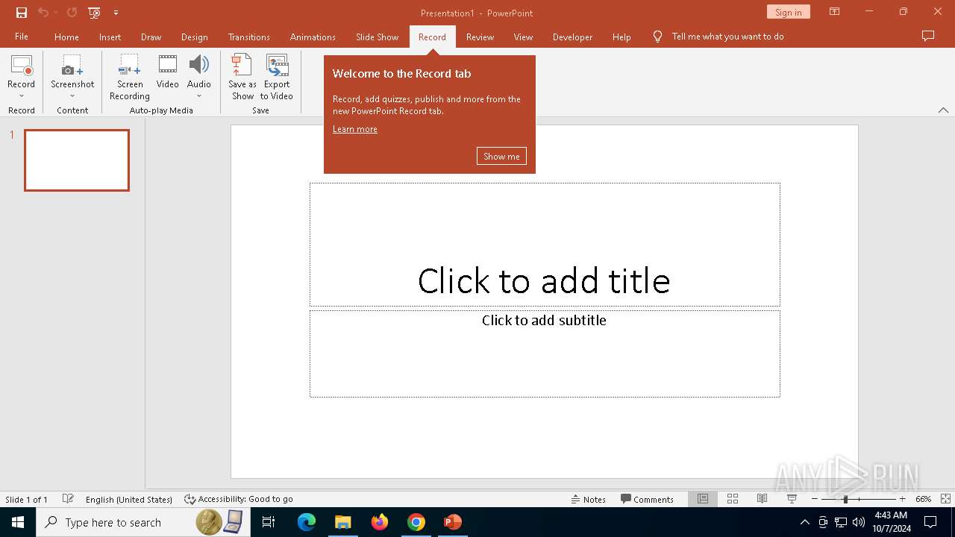Click the Learn more link in callout

(x=355, y=130)
